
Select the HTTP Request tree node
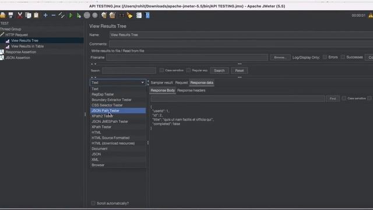[x=17, y=35]
